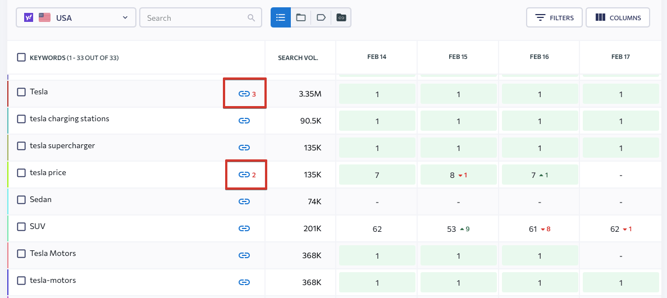667x298 pixels.
Task: Open link icon for Tesla Motors
Action: coord(244,255)
